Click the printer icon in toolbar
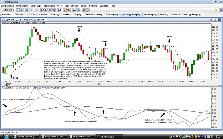This screenshot has height=139, width=223. click(x=84, y=10)
